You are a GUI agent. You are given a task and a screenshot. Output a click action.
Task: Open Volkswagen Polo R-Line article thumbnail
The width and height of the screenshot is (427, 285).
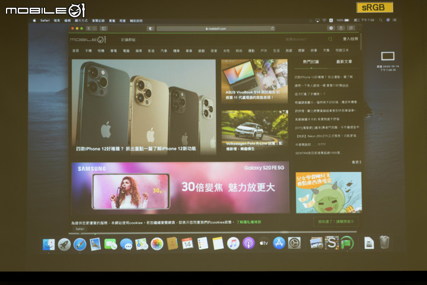[x=254, y=131]
